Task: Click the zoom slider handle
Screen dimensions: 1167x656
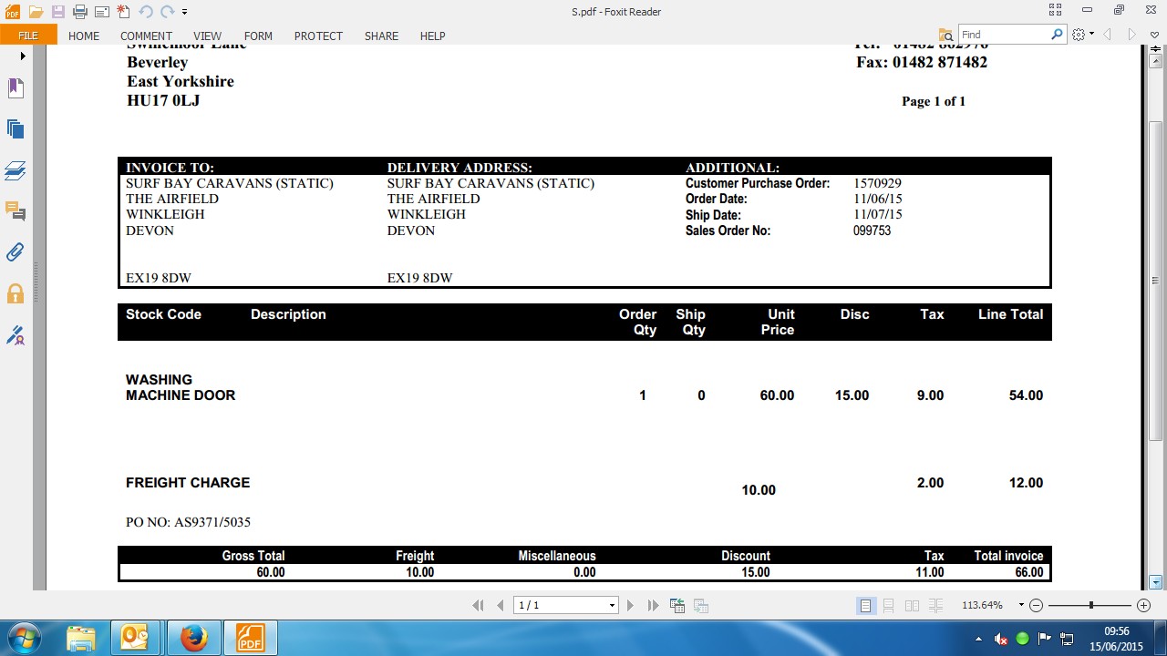Action: [1090, 606]
